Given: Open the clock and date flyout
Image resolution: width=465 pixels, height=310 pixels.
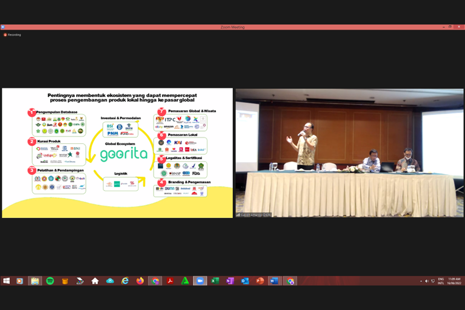Looking at the screenshot, I should 454,281.
